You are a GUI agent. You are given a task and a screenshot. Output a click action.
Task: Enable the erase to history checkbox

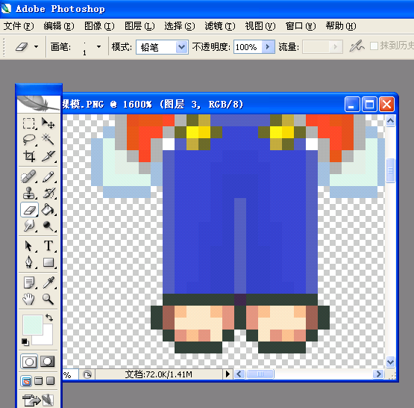374,46
